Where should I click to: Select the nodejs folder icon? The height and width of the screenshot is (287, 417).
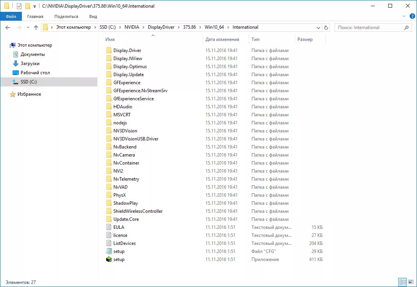coord(109,123)
